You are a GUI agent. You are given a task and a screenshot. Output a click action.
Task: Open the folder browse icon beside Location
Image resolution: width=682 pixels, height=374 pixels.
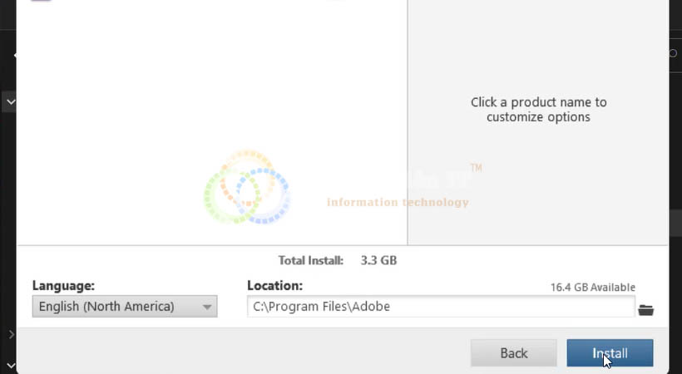(x=646, y=310)
